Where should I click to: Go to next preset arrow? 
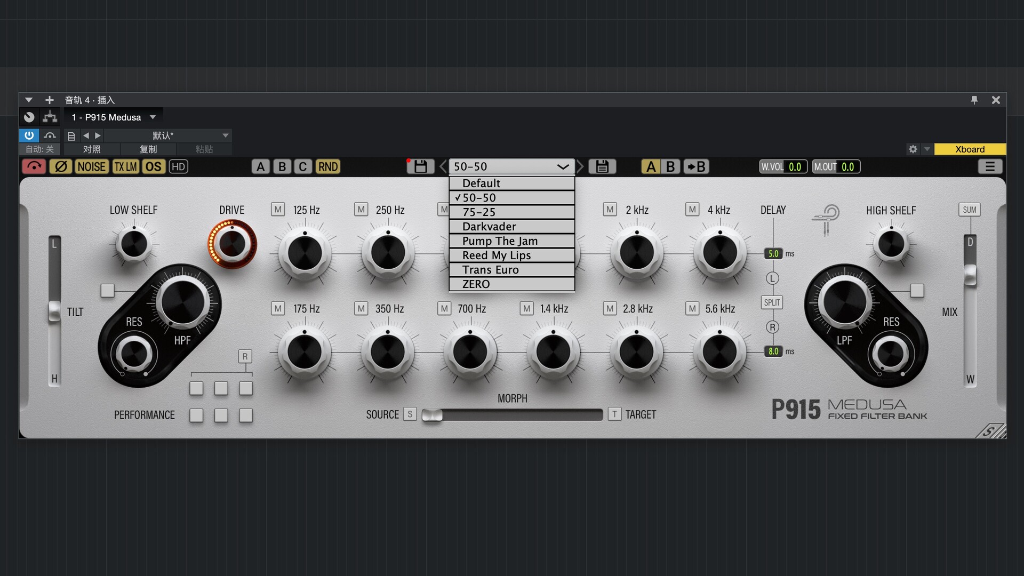(580, 167)
